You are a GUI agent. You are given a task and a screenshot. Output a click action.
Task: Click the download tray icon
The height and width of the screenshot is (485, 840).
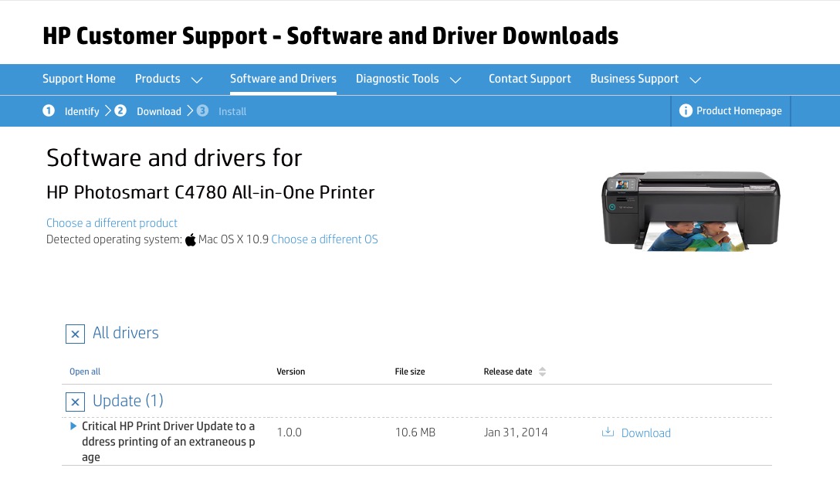608,432
